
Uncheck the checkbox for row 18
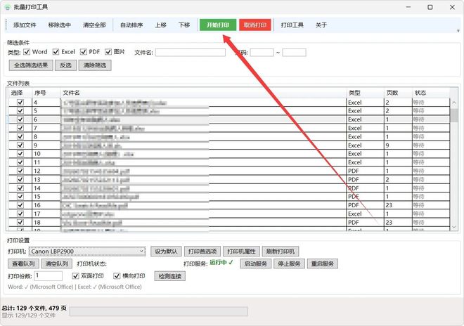pyautogui.click(x=20, y=223)
